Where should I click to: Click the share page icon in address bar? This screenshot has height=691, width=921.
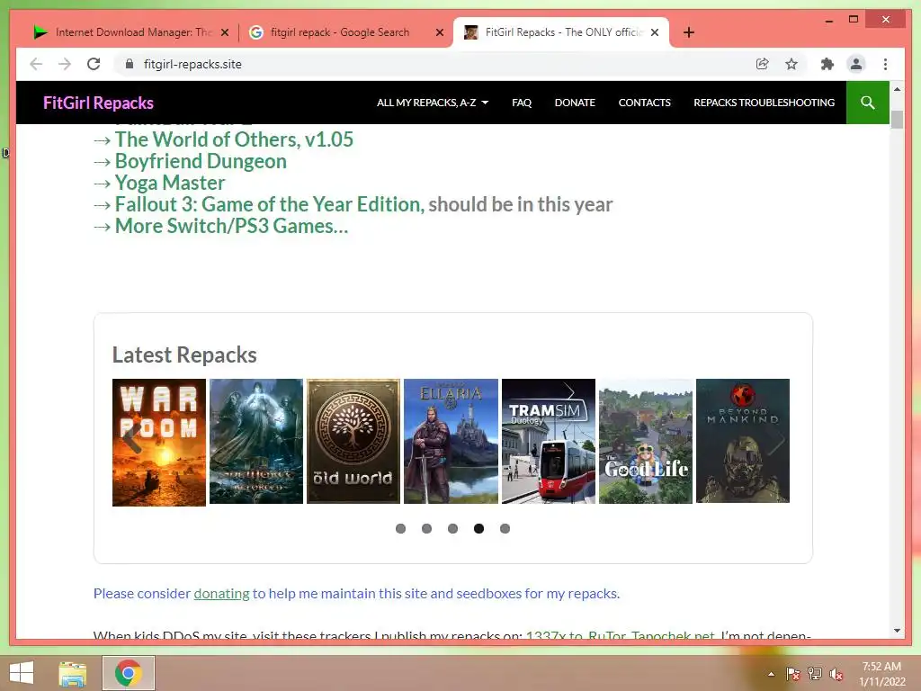coord(763,64)
